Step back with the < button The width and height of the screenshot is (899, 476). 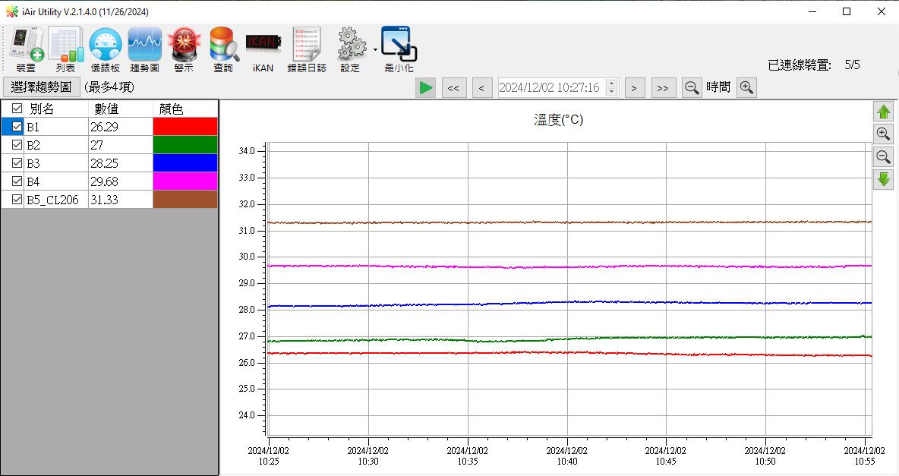[x=481, y=88]
